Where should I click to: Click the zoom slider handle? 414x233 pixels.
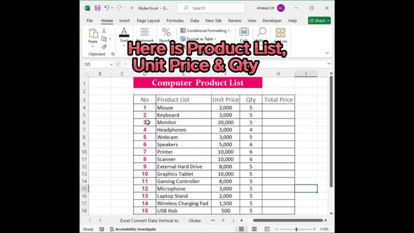(x=296, y=229)
